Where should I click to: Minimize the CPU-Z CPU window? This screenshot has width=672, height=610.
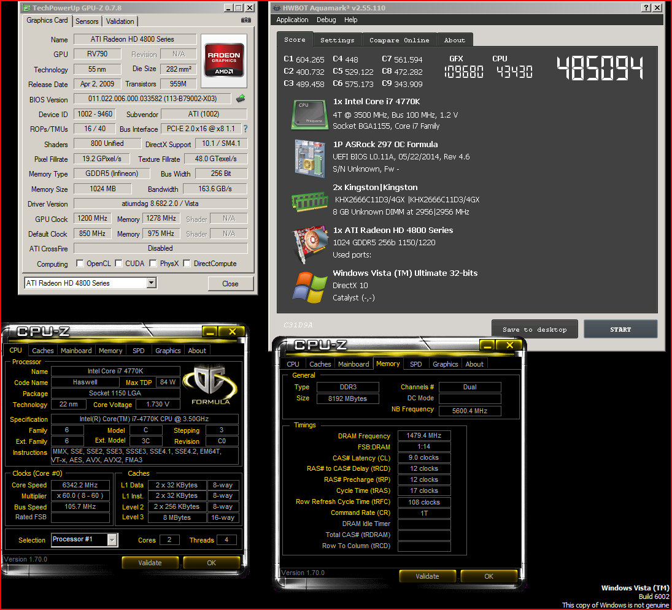[210, 331]
